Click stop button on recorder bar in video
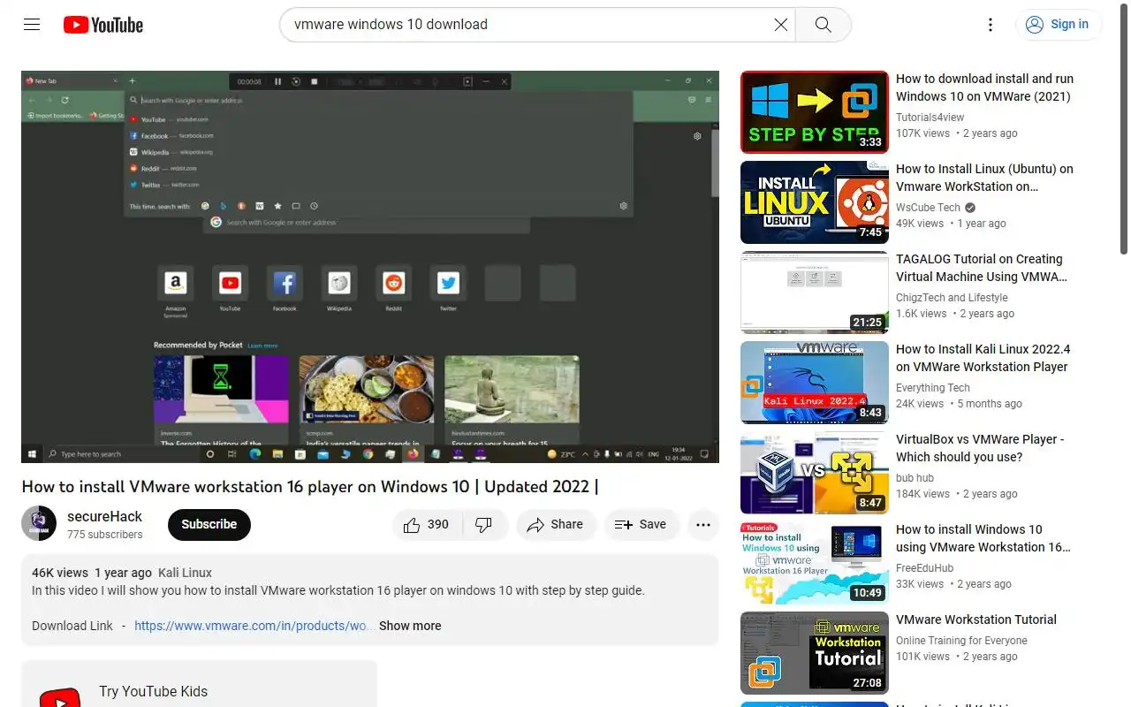This screenshot has width=1131, height=707. pyautogui.click(x=315, y=81)
